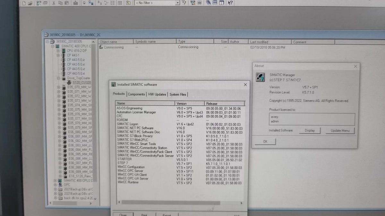Click OK in the About dialog
This screenshot has width=385, height=216.
click(x=265, y=141)
